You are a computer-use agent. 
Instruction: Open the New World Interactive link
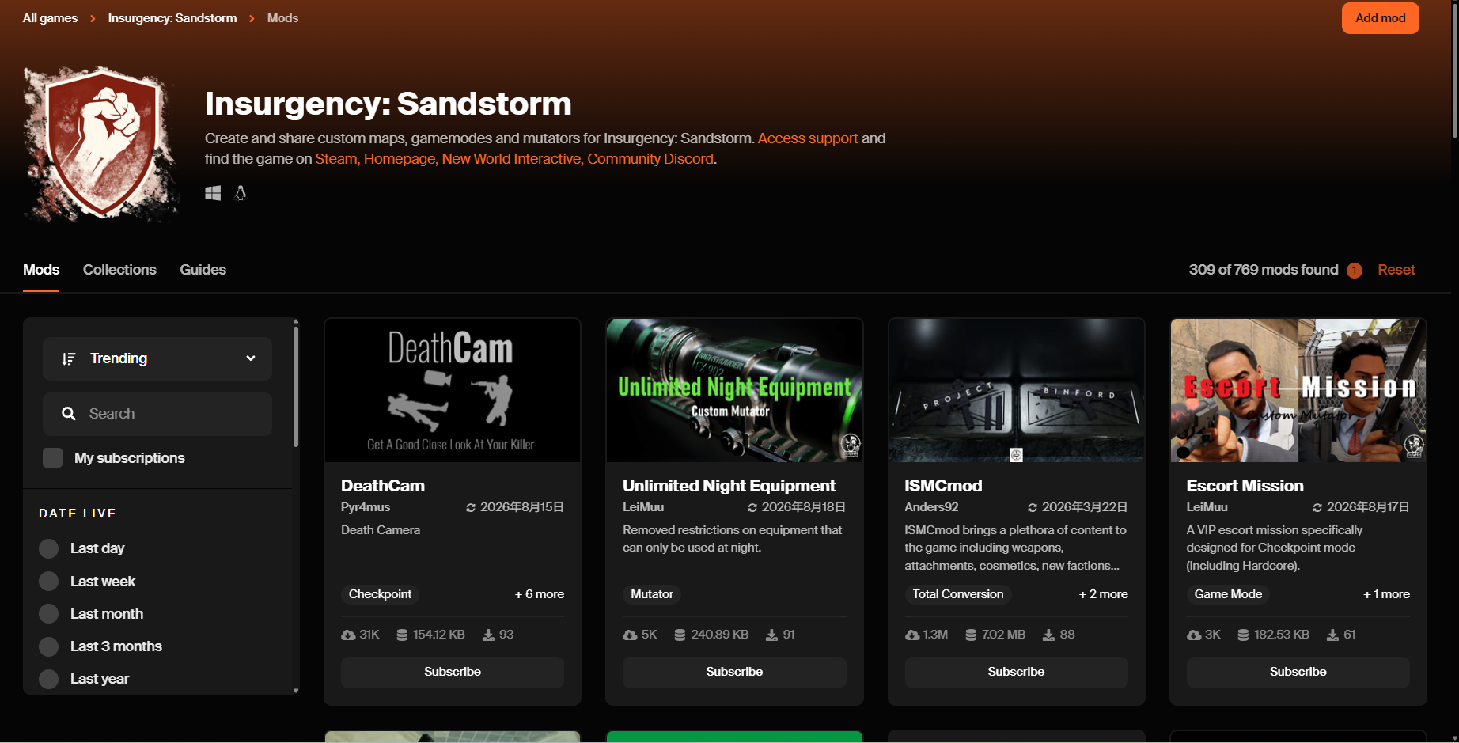point(512,159)
